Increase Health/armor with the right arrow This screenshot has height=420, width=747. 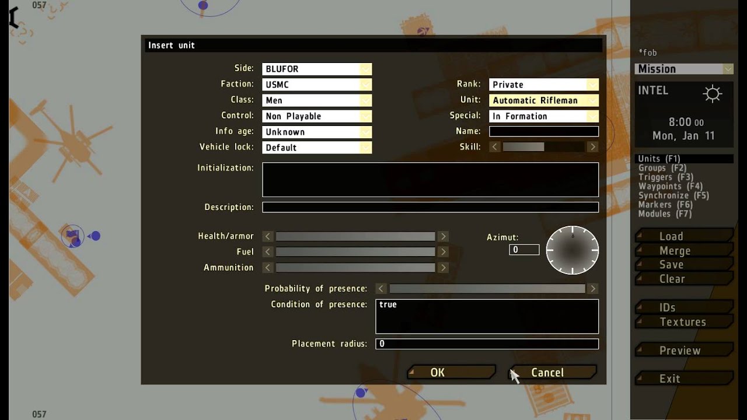point(444,236)
